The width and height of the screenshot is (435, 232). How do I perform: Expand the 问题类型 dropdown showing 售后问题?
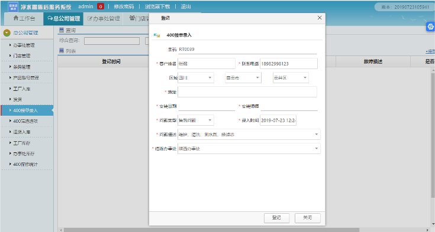click(x=196, y=120)
